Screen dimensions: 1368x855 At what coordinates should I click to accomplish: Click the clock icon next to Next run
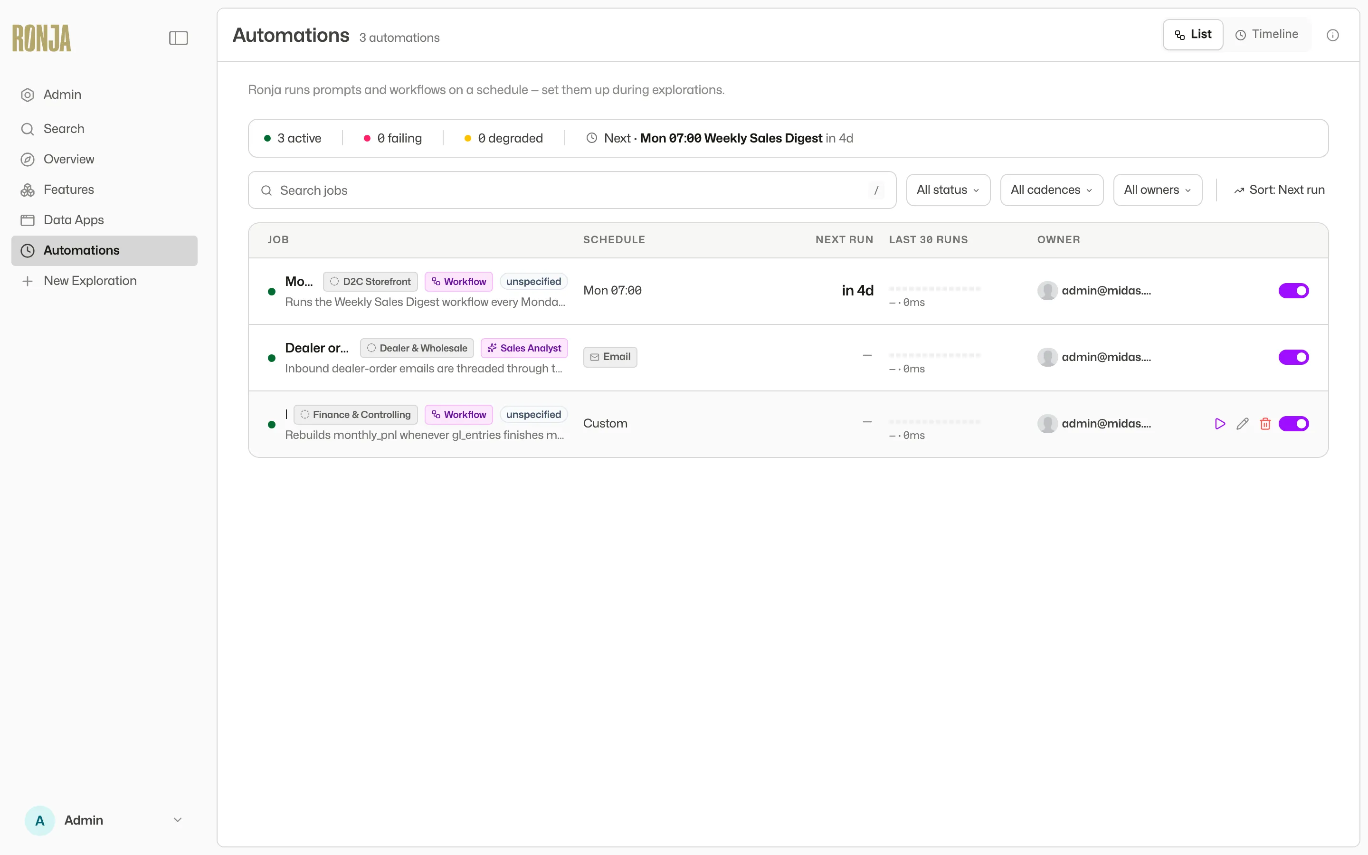591,138
